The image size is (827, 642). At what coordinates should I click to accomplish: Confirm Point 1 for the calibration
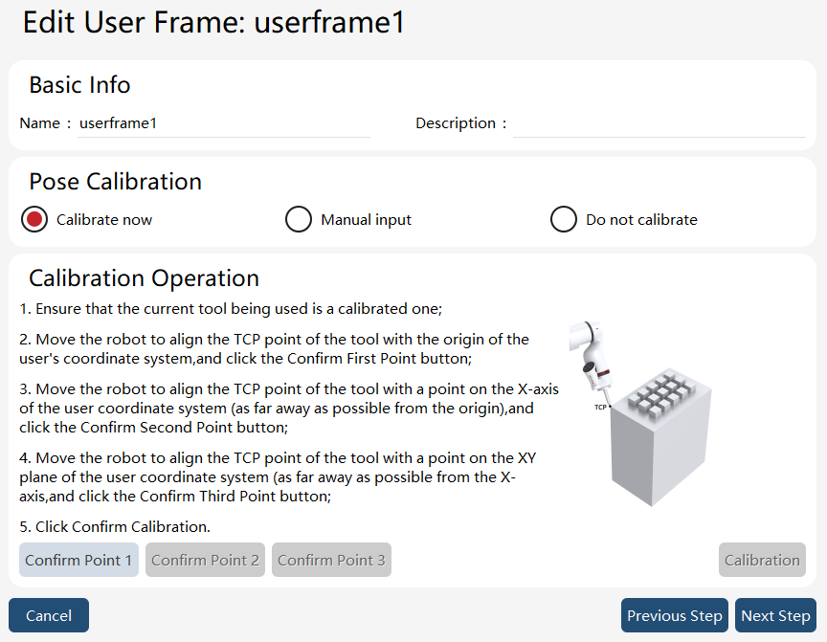[x=78, y=560]
